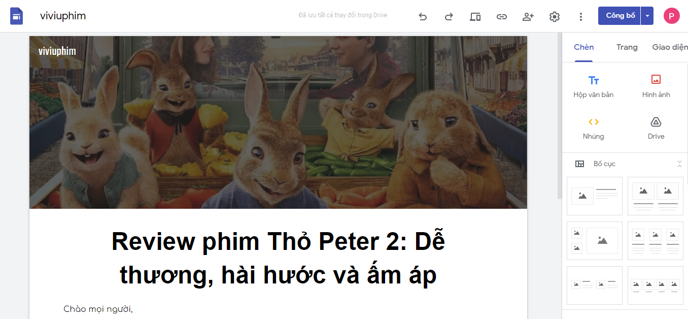Switch to the Trang tab
The image size is (688, 319).
point(627,47)
